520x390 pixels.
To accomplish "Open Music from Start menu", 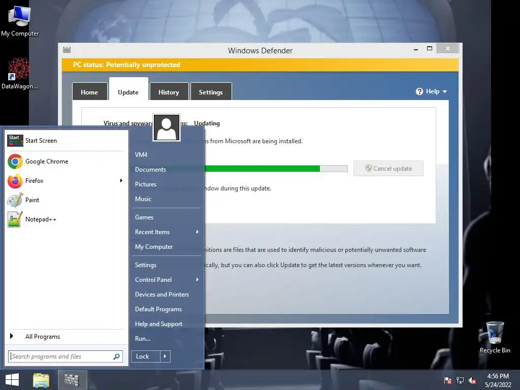I will coord(167,199).
